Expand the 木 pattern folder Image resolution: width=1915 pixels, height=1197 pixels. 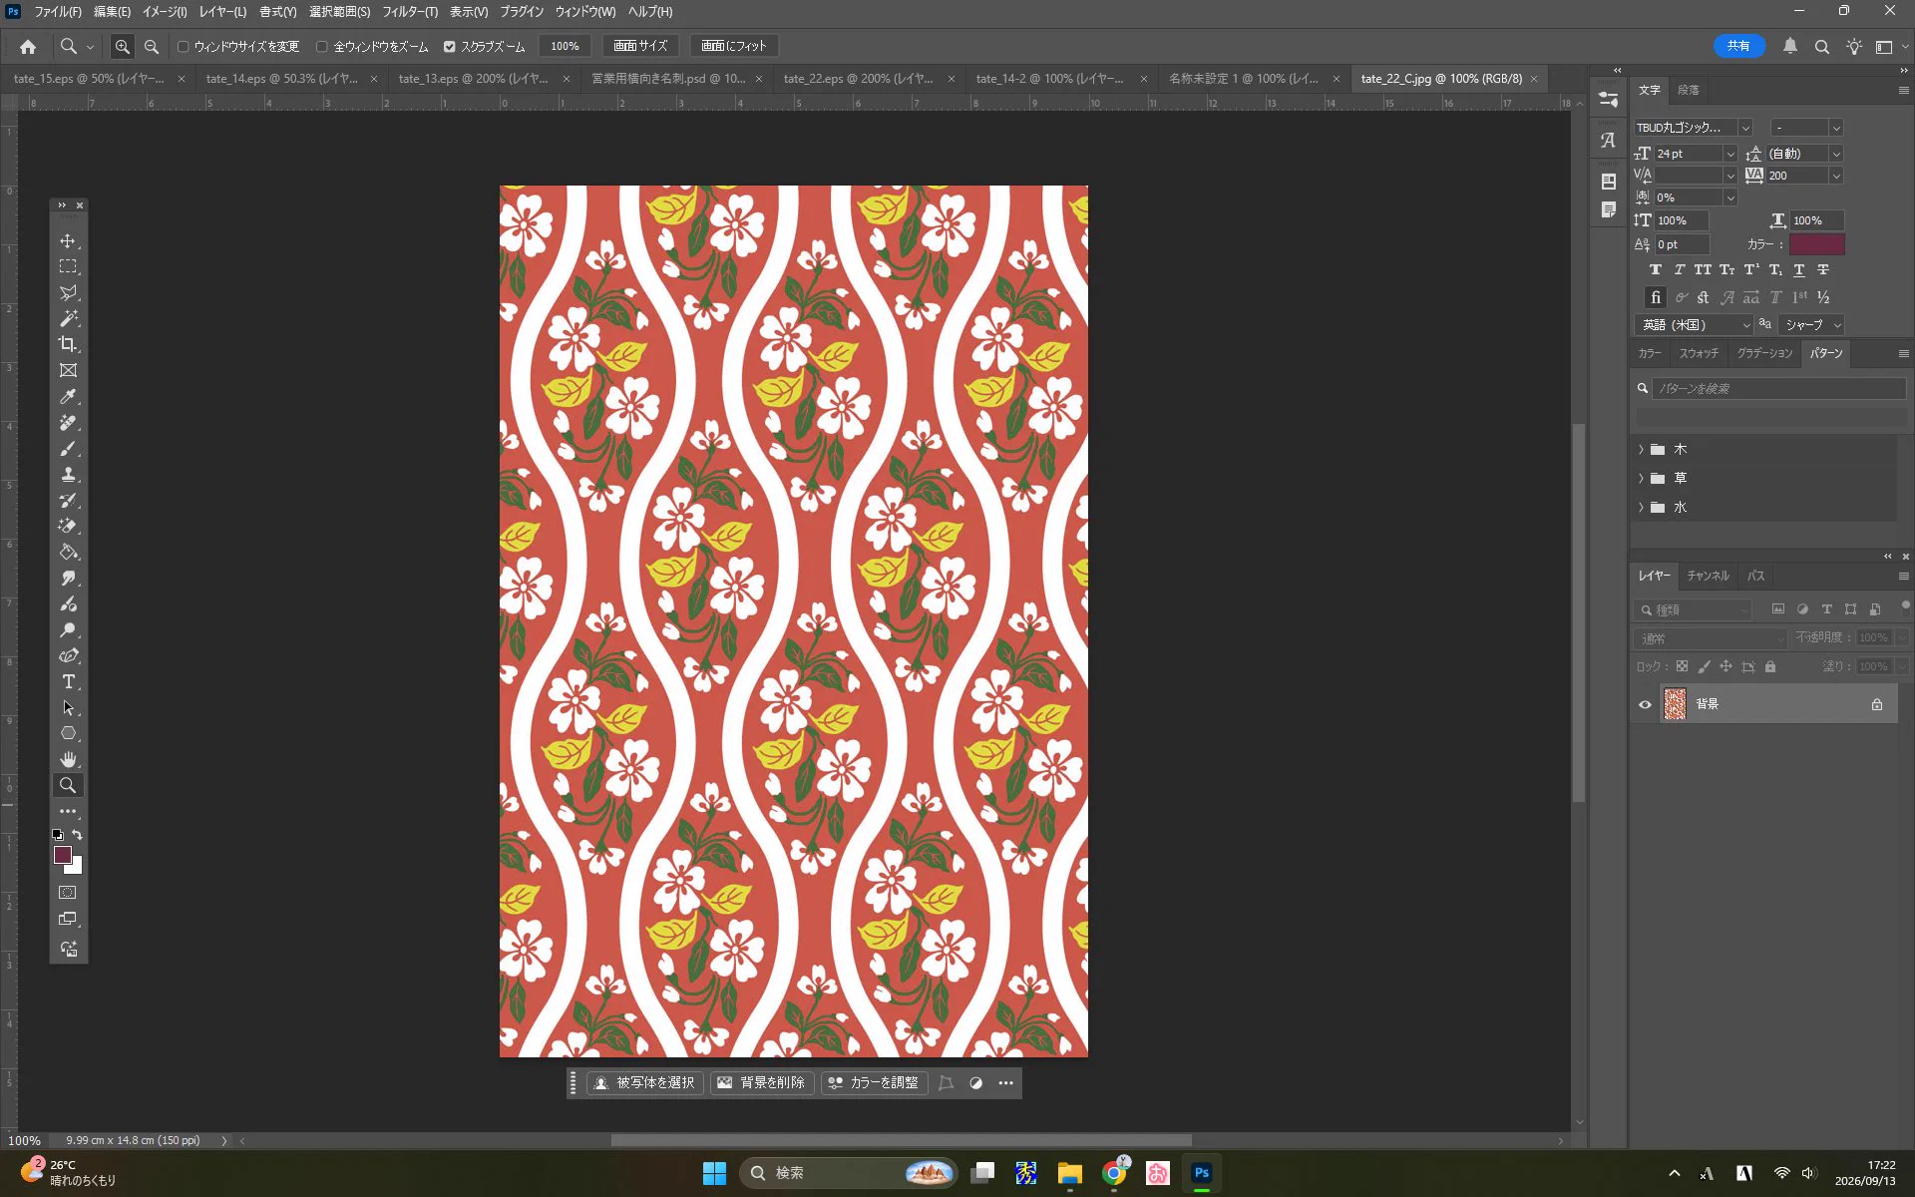pyautogui.click(x=1641, y=450)
